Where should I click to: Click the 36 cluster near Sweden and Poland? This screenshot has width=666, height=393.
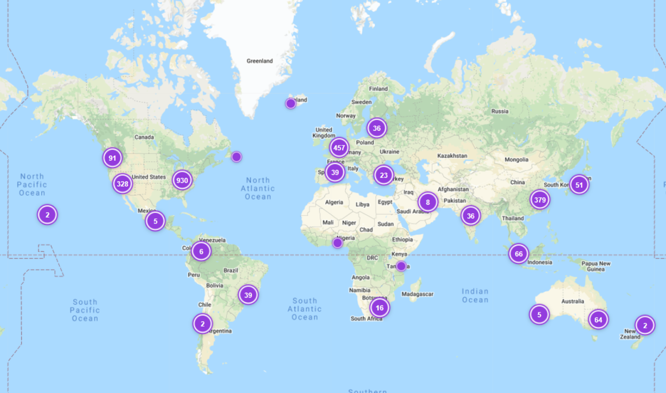[x=377, y=128]
